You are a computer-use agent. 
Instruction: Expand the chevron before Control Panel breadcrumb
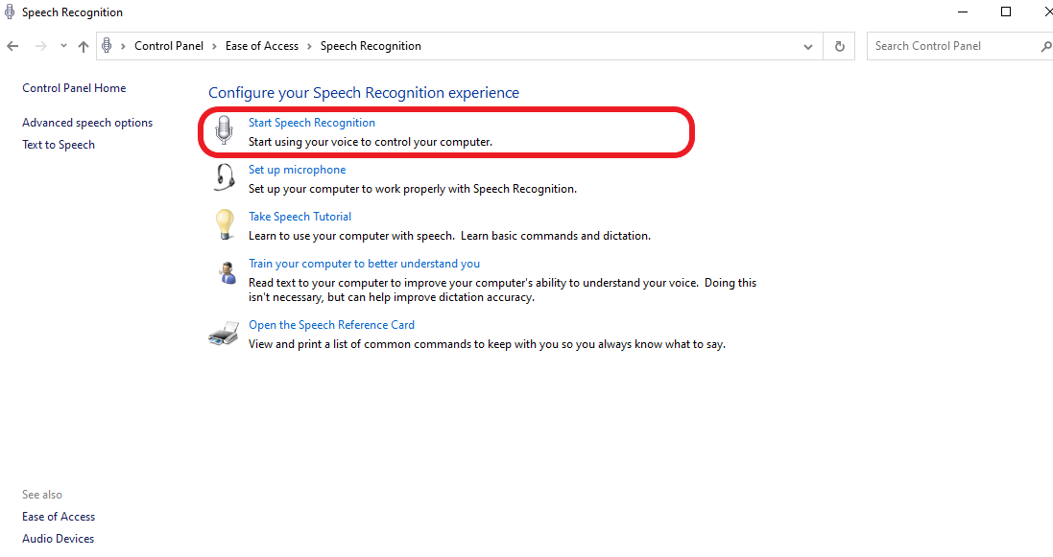tap(124, 46)
